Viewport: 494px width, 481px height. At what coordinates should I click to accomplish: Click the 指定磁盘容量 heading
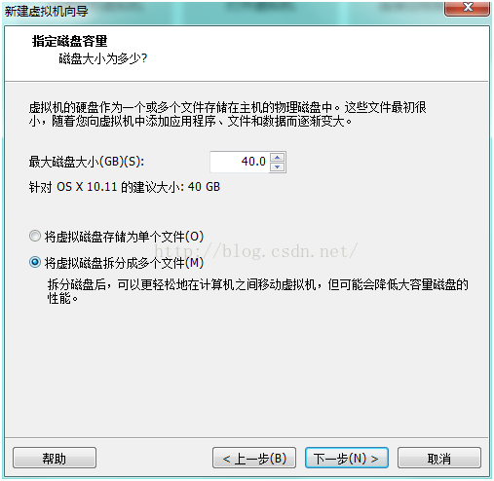tap(69, 41)
